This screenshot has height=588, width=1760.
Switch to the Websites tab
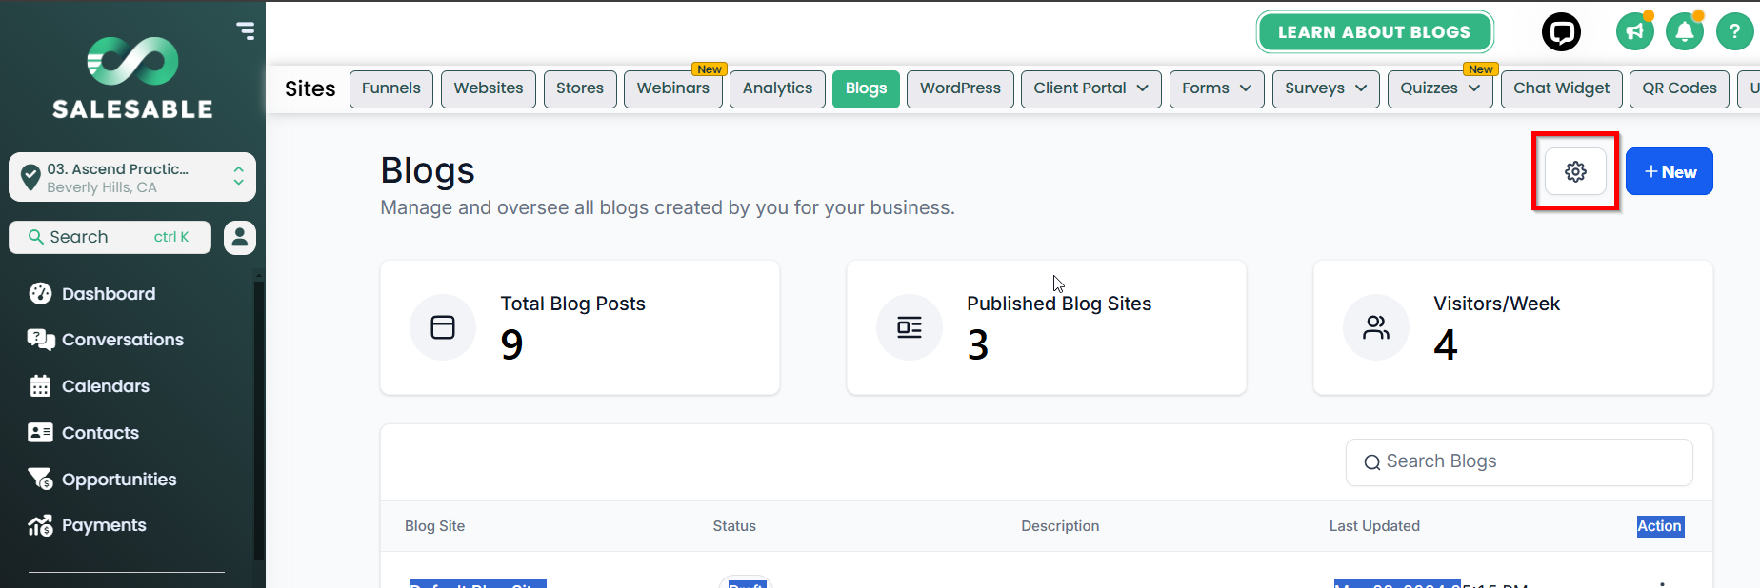pos(489,88)
